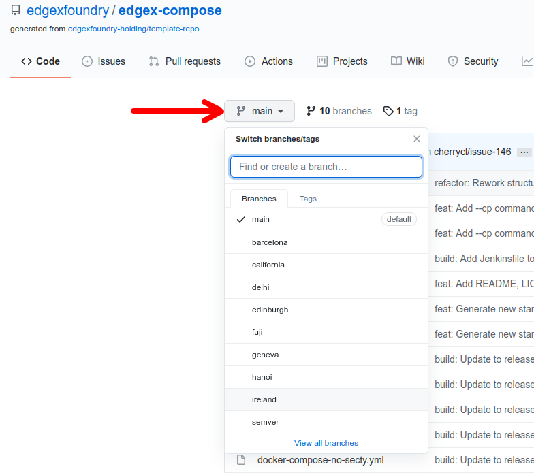Open the Issues tab

tap(104, 61)
